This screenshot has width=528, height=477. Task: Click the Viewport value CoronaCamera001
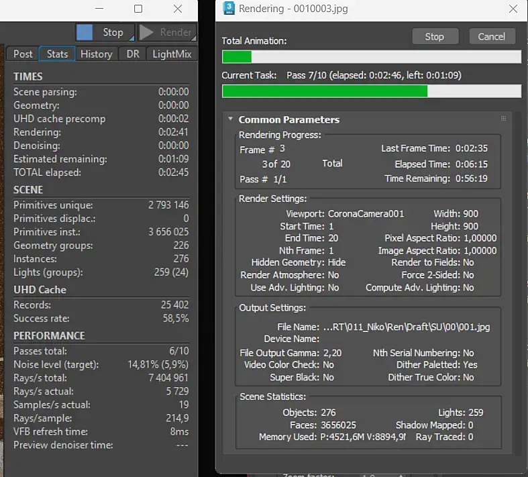366,214
